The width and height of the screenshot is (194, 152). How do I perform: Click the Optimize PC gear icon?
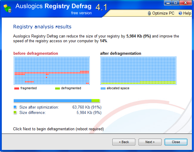coord(149,13)
